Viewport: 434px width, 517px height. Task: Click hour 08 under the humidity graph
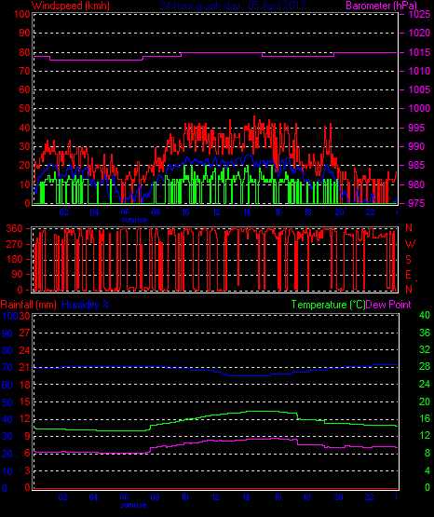155,497
